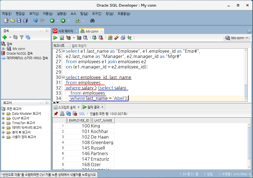Expand the 데이터 딕셔너리 보고서 node
Image resolution: width=253 pixels, height=178 pixels.
tap(3, 127)
